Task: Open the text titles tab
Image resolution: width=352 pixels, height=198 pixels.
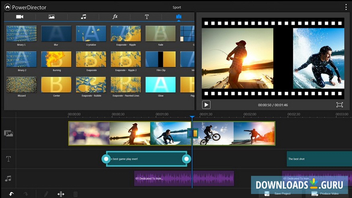Action: (x=147, y=16)
